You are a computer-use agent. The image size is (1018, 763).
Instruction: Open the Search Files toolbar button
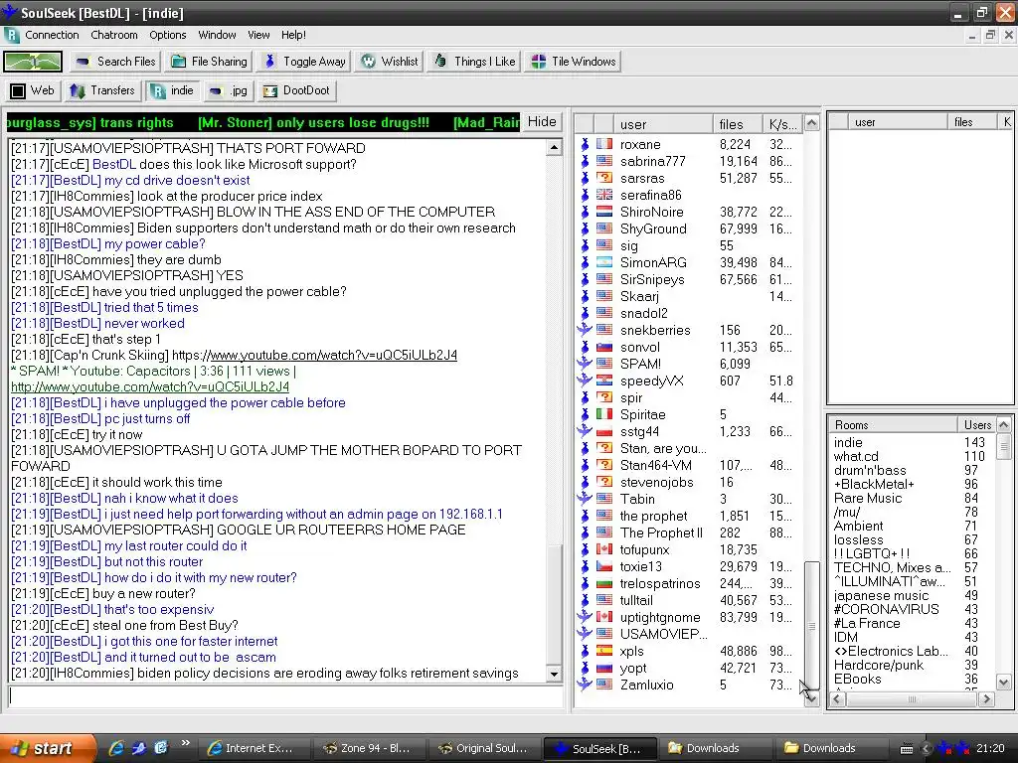pos(115,62)
